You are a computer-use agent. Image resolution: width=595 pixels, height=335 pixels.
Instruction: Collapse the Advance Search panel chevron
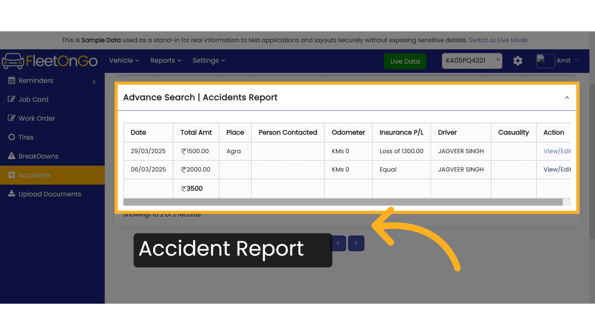[x=567, y=98]
